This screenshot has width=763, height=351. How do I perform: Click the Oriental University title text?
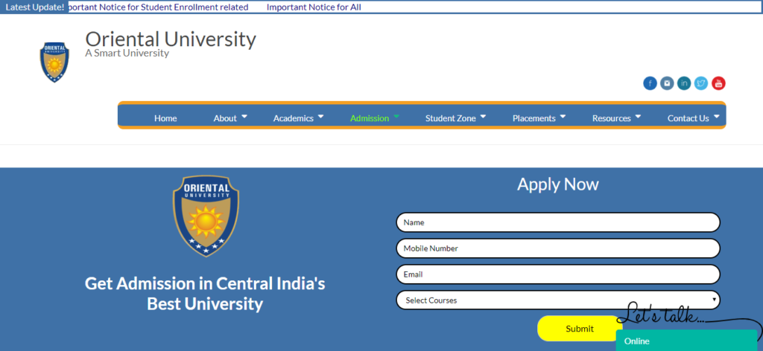pyautogui.click(x=171, y=39)
